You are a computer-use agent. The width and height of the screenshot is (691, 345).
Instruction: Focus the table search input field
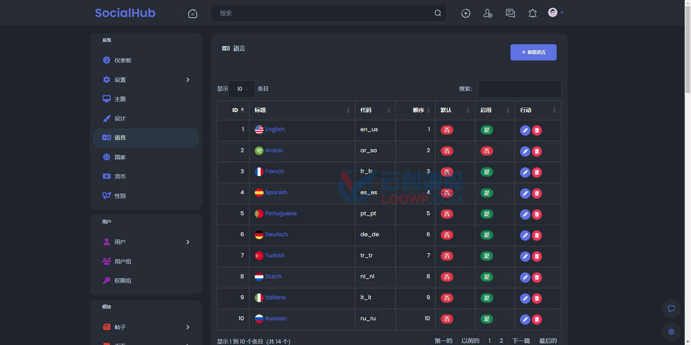coord(520,89)
